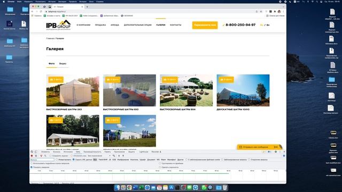Toggle the Invert filter checkbox
342x192 pixels.
click(57, 159)
